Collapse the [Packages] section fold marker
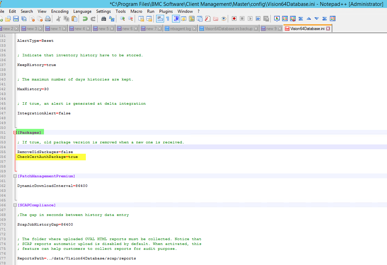387x265 pixels. (x=15, y=133)
